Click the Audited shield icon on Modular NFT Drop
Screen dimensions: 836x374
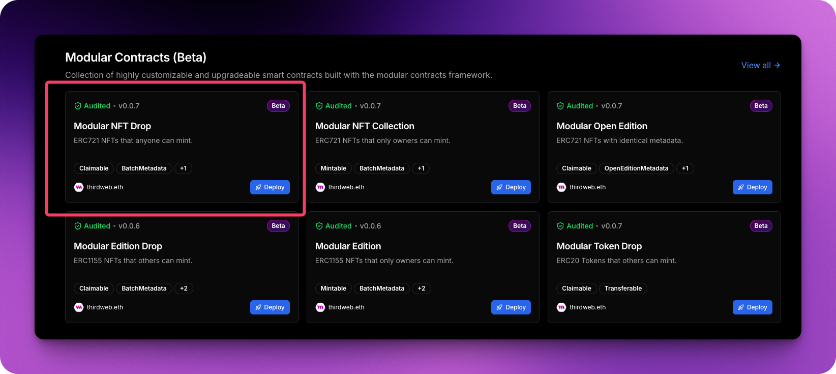[78, 106]
